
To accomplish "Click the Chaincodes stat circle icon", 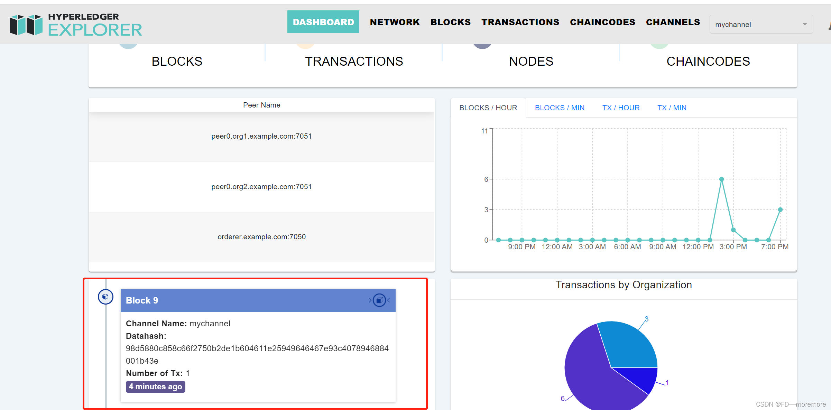I will [x=659, y=46].
